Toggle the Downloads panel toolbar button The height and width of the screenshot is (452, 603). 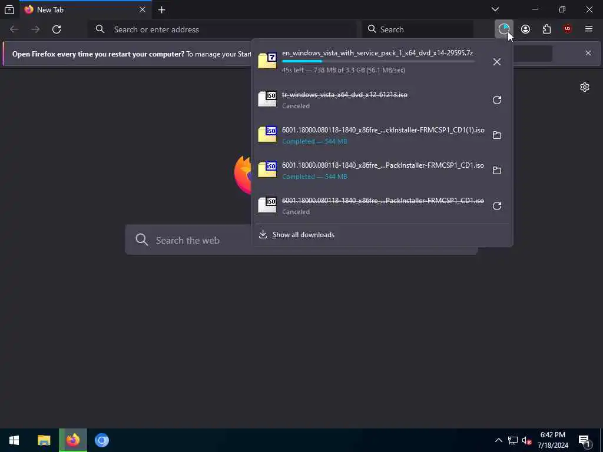504,29
